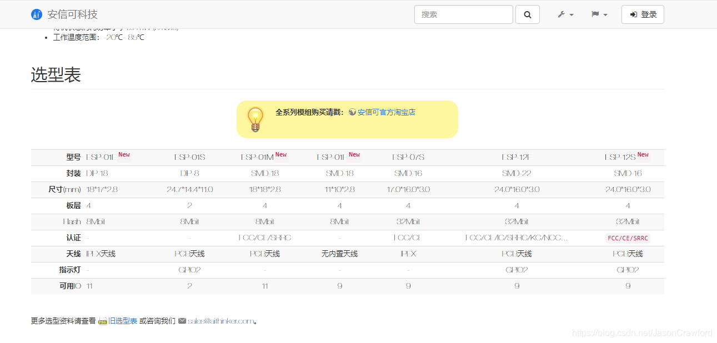
Task: Click the GPIO2 indicator cell under ESP-01S
Action: coord(189,270)
